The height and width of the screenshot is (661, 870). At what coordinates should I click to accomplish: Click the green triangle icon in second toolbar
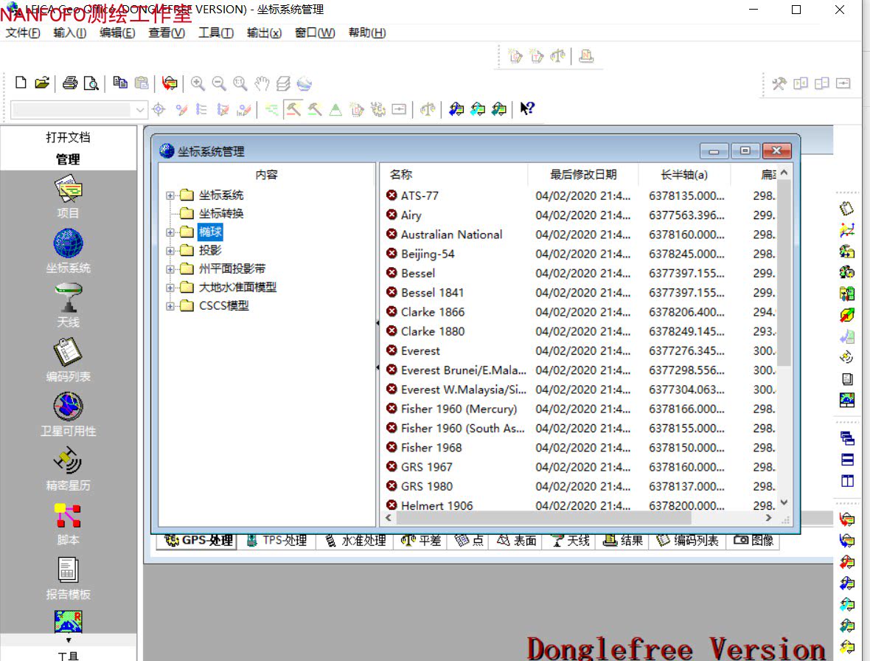click(335, 109)
